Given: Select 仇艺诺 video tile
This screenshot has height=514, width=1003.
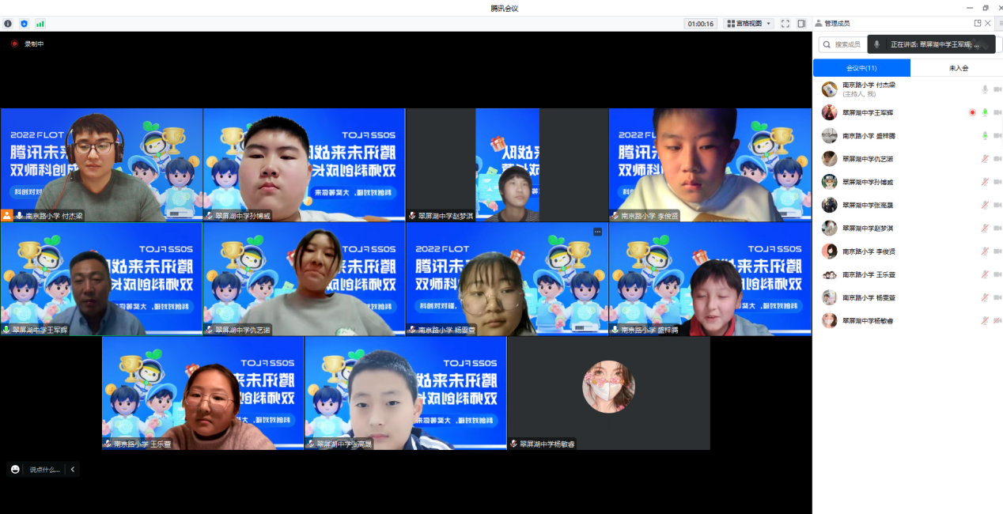Looking at the screenshot, I should pyautogui.click(x=304, y=279).
